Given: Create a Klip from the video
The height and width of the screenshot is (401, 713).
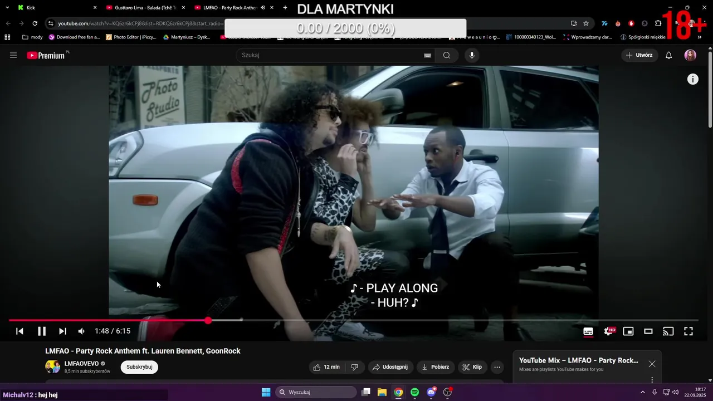Looking at the screenshot, I should click(x=472, y=367).
